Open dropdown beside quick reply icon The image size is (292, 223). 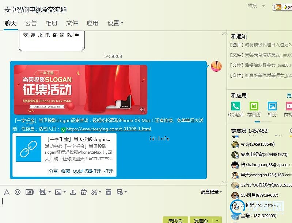tap(126, 192)
